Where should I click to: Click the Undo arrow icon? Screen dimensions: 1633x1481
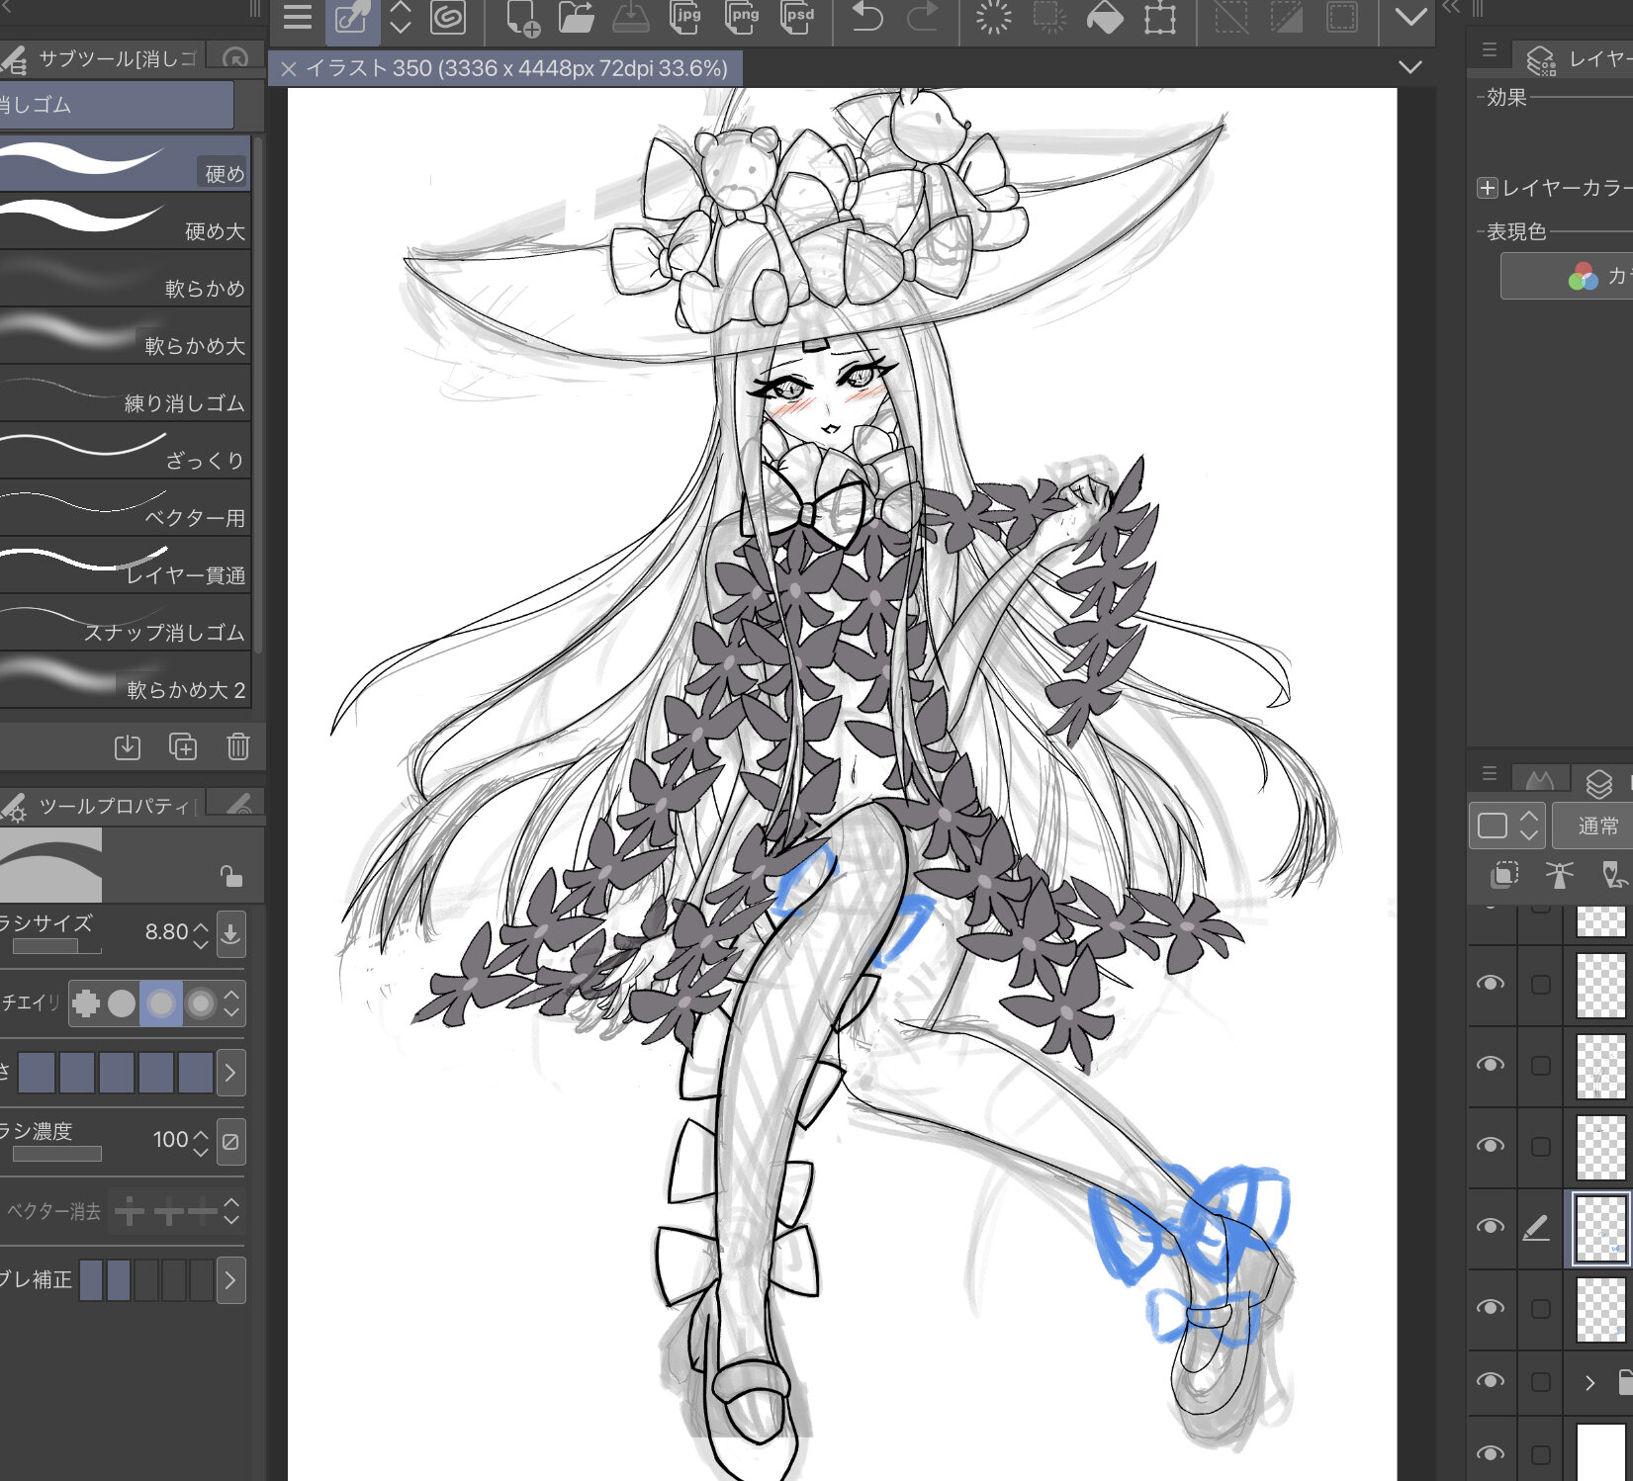point(867,18)
